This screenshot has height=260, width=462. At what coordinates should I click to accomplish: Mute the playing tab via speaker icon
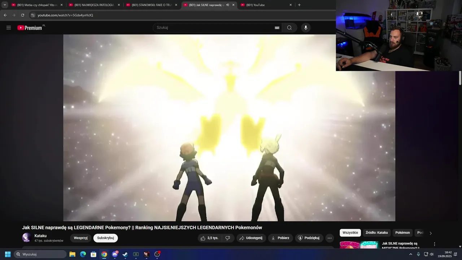227,5
